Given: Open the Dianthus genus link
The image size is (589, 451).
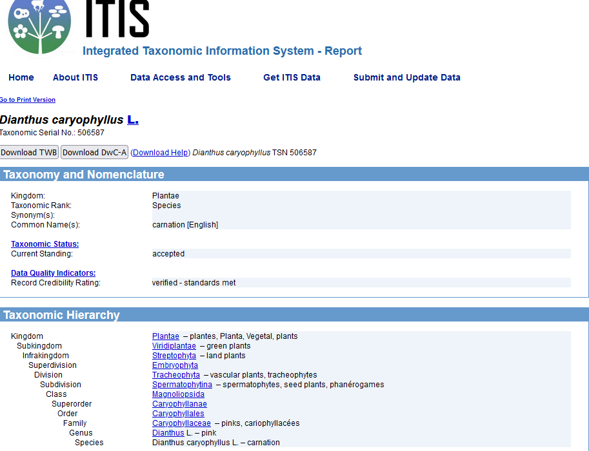Looking at the screenshot, I should click(x=168, y=433).
